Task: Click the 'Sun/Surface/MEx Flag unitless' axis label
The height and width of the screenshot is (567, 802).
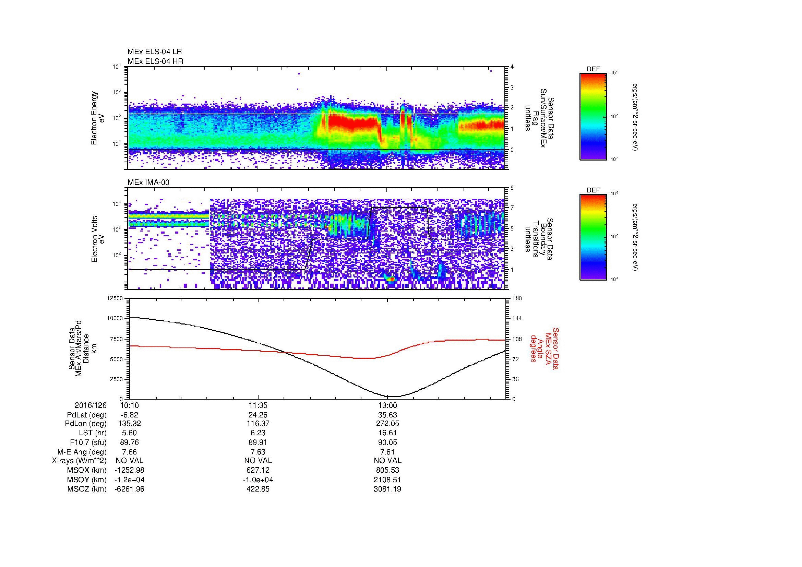Action: [x=540, y=118]
